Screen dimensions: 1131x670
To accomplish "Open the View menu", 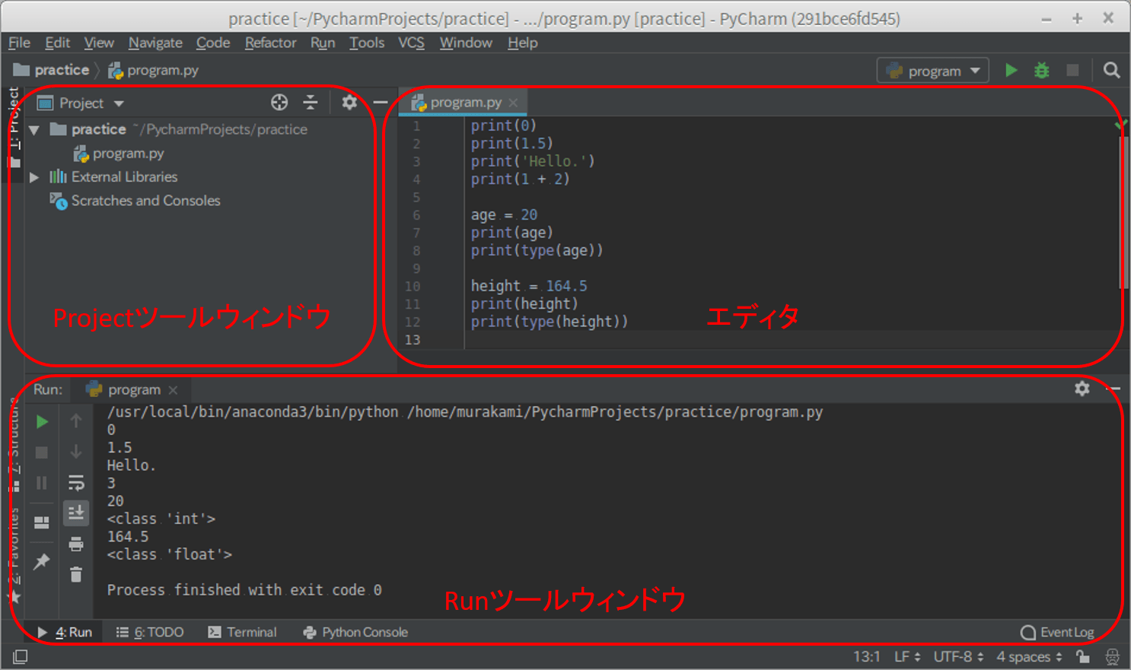I will (99, 43).
